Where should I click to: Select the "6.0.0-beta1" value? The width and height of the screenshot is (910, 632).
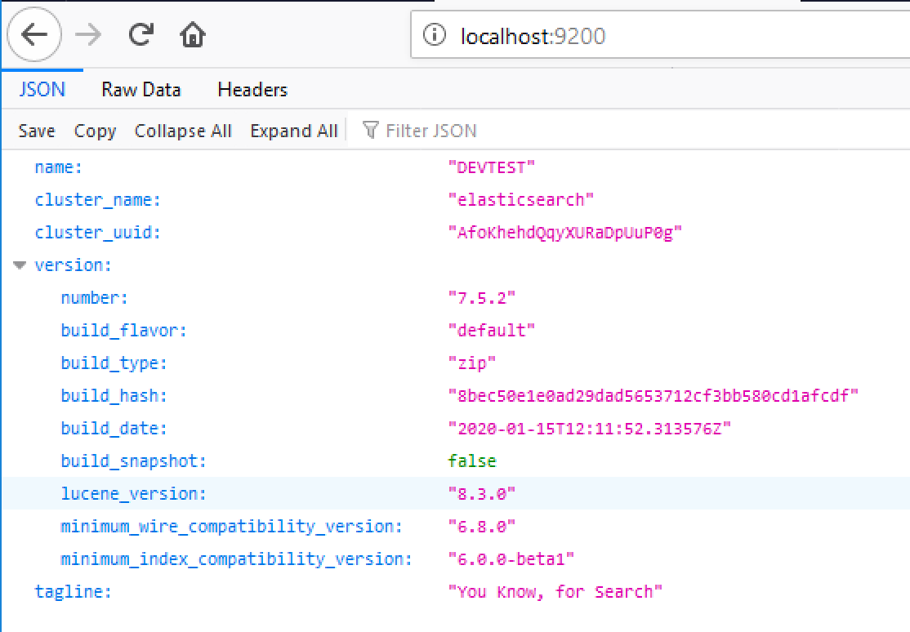pos(511,559)
